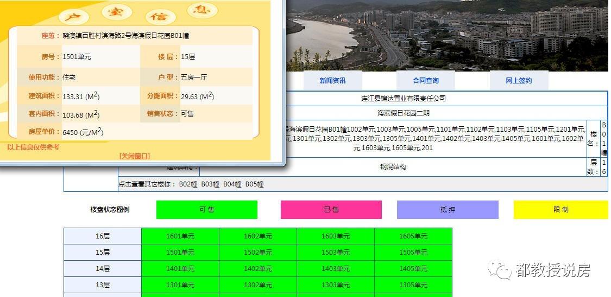View building B03幢
Image resolution: width=611 pixels, height=297 pixels.
click(x=210, y=184)
